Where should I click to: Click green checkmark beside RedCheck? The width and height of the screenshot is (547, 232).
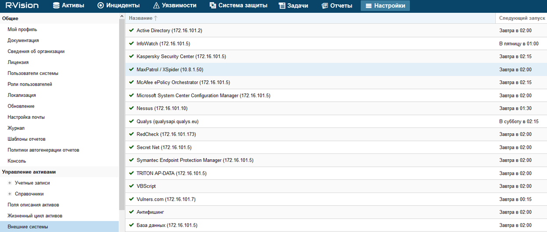point(131,134)
